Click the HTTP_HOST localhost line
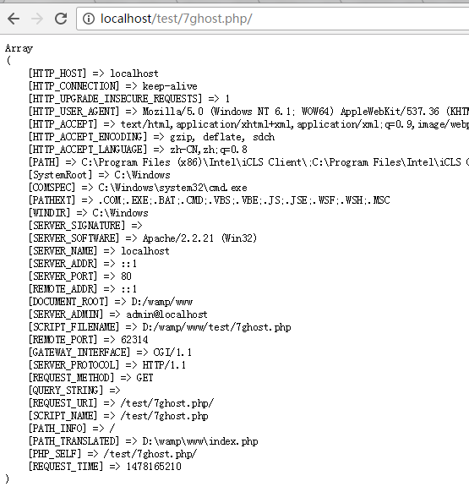 93,74
